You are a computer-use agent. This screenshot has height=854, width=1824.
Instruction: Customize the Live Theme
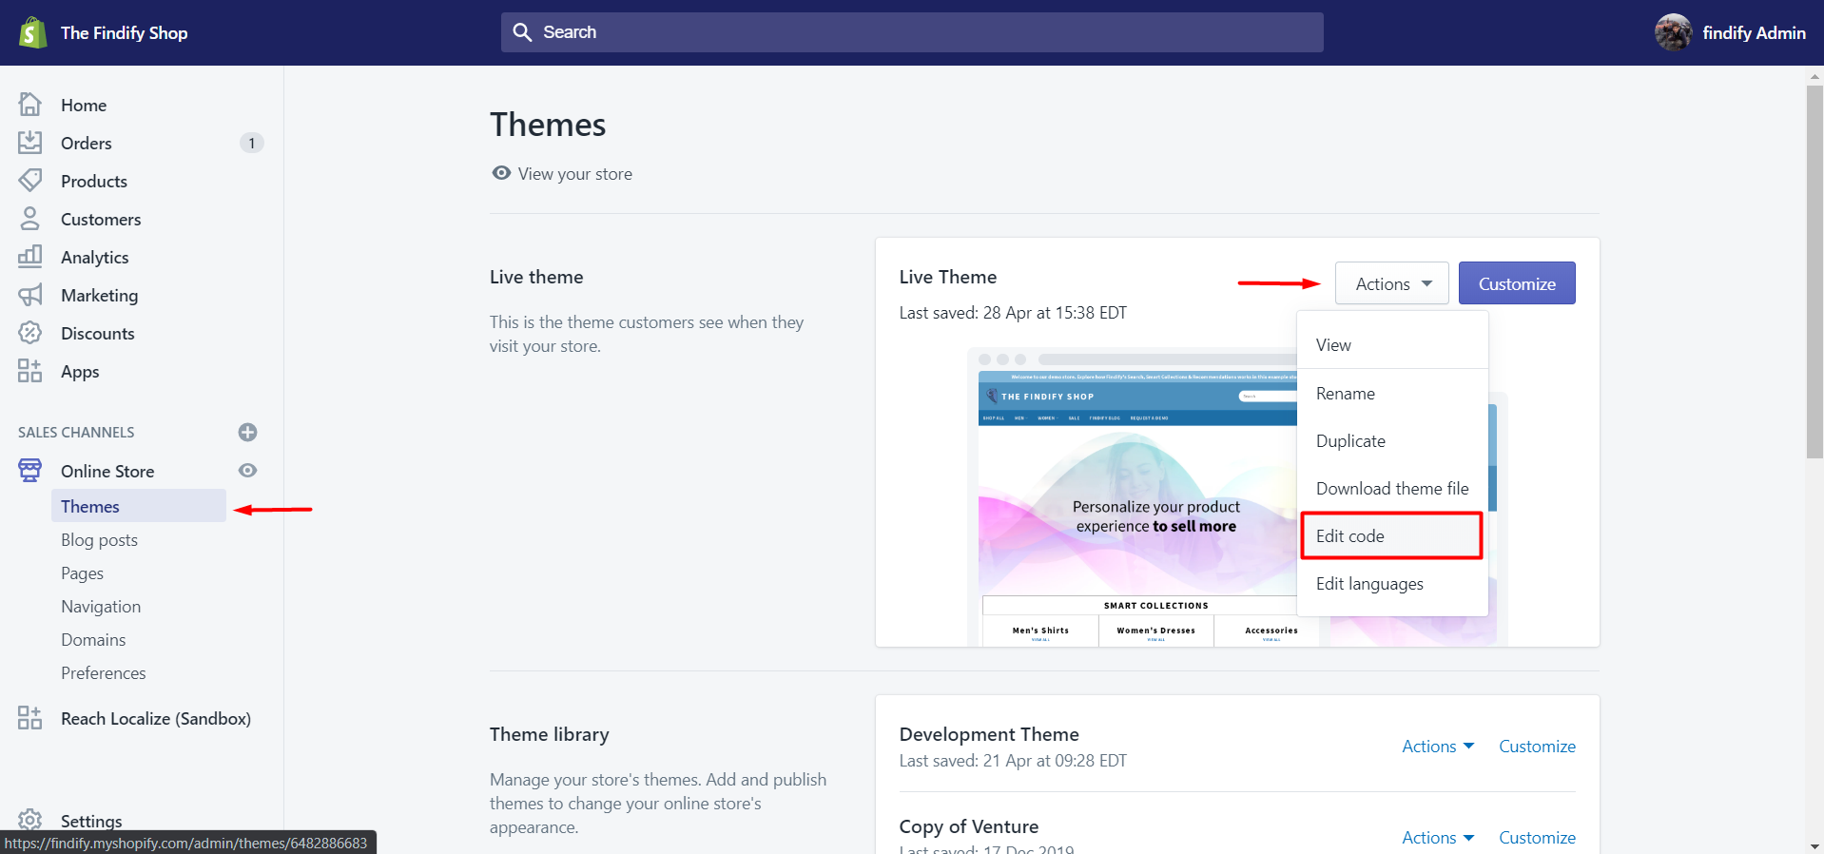(x=1517, y=283)
